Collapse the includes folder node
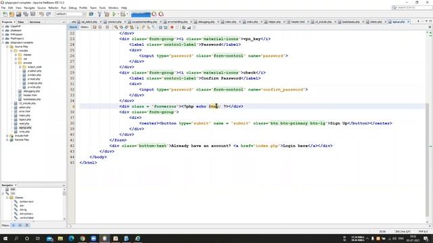This screenshot has width=433, height=243. coord(12,51)
